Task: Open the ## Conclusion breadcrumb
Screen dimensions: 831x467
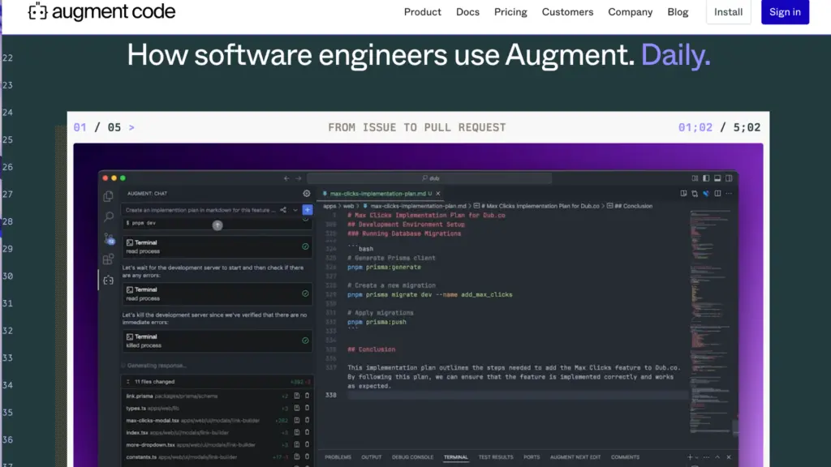Action: 630,206
